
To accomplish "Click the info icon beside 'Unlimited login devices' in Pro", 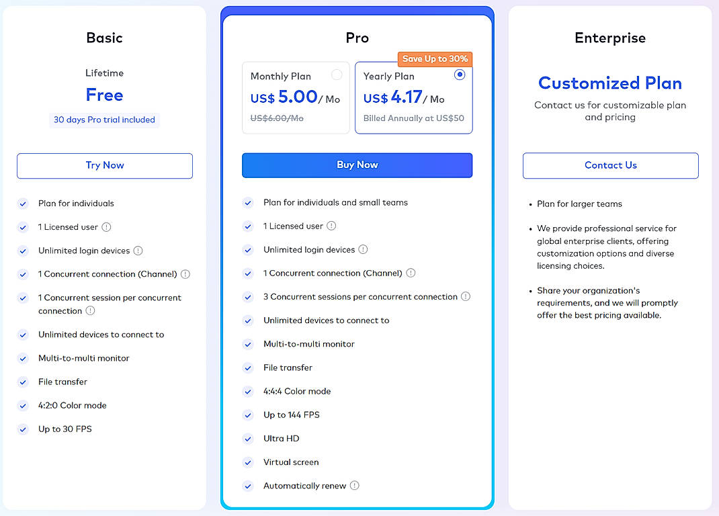I will click(364, 249).
